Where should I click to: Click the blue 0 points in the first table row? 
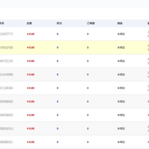(x=58, y=34)
